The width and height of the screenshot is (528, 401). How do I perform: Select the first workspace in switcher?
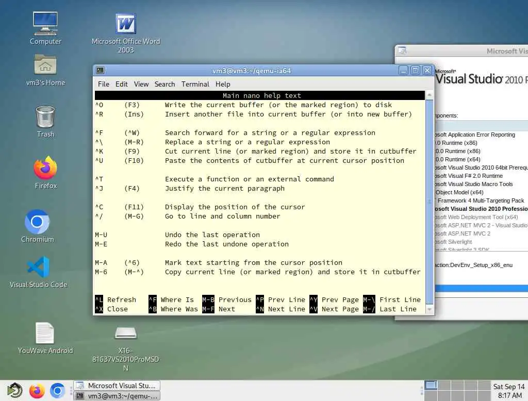[431, 385]
